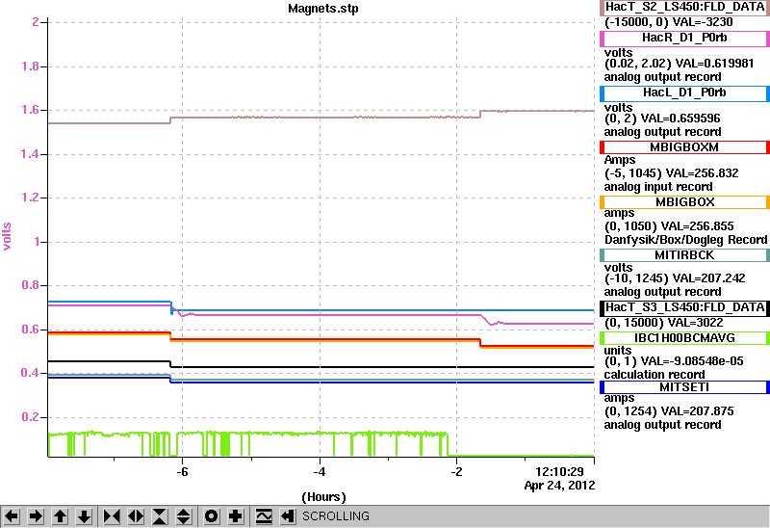Click the return-to-scrolling arrow button
Screen dimensions: 770x528
[288, 516]
